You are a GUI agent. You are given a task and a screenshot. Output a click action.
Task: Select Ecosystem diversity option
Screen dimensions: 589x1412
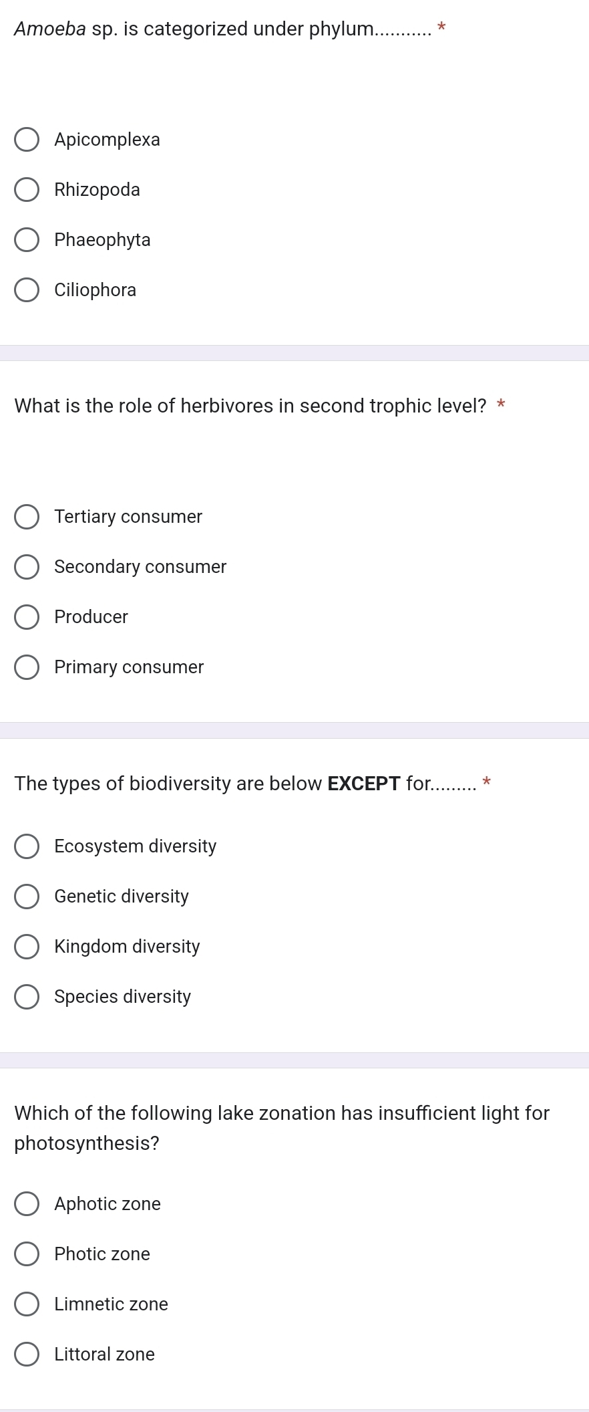tap(27, 846)
